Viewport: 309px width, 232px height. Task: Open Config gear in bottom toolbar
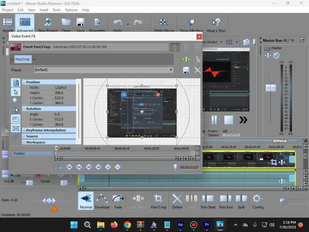[258, 201]
